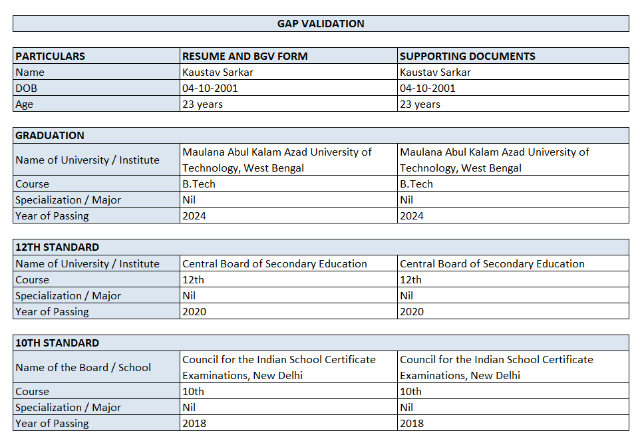Click Central Board of Secondary Education in Resume column
636x433 pixels.
(275, 264)
